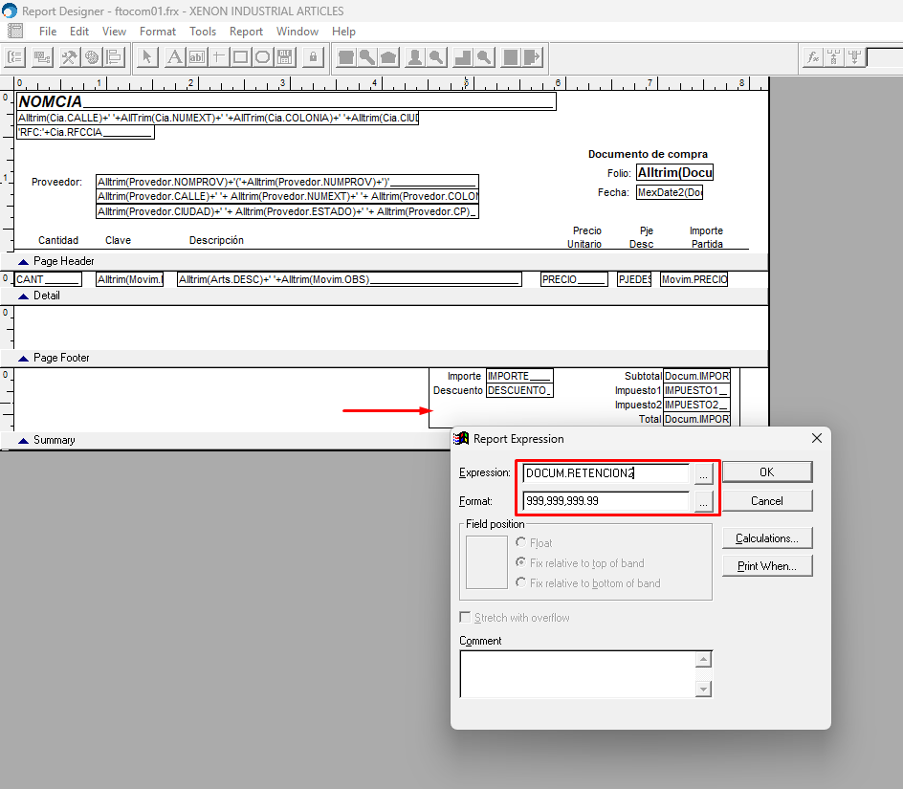Screen dimensions: 903x789
Task: Click the Format field showing 999,999,999.99
Action: click(606, 502)
